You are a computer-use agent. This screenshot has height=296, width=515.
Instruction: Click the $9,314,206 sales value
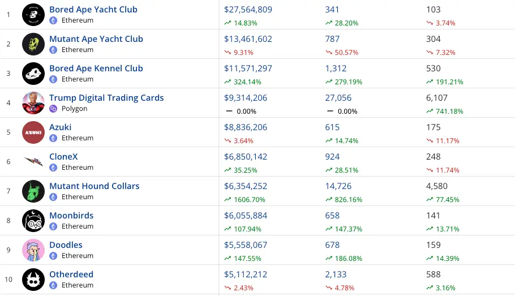246,98
